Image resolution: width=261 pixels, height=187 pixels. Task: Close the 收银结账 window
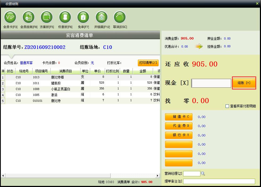click(x=257, y=3)
